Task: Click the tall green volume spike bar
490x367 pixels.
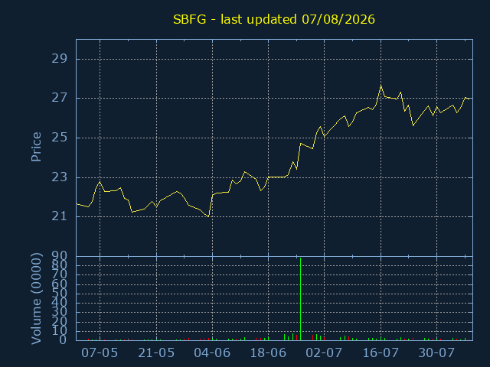Action: click(x=300, y=299)
